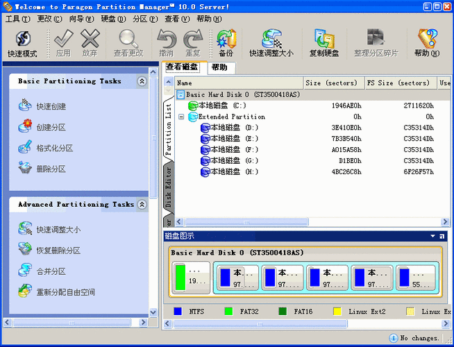Screen dimensions: 454x347
Task: Select 本地磁盘 (D:) in partition list
Action: [229, 128]
